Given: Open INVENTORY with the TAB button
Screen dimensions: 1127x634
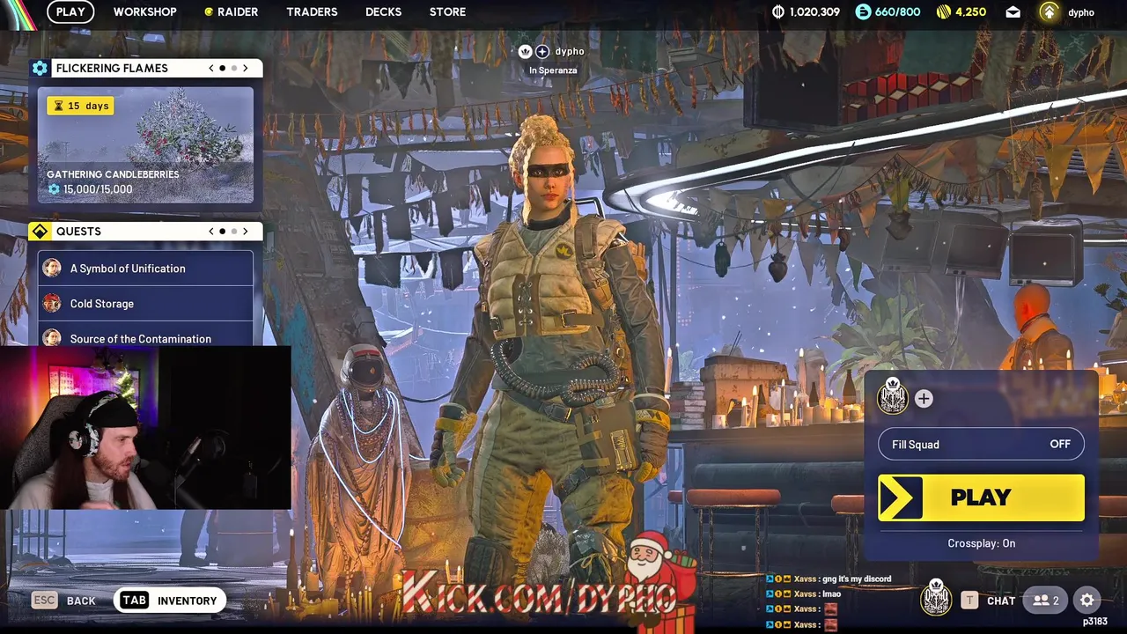Looking at the screenshot, I should click(x=171, y=601).
